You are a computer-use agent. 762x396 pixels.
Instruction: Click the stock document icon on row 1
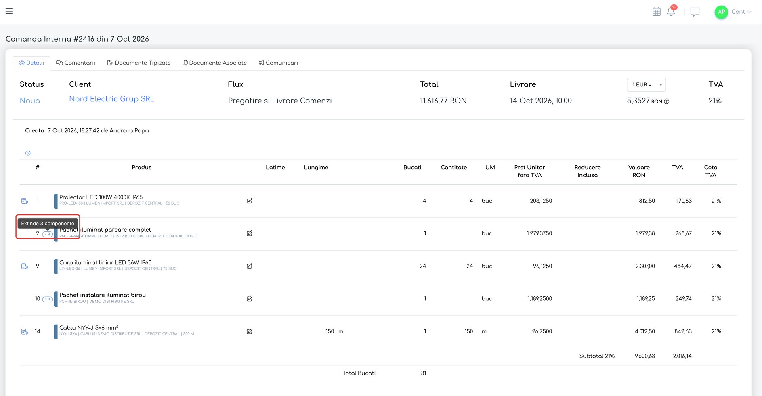coord(25,201)
